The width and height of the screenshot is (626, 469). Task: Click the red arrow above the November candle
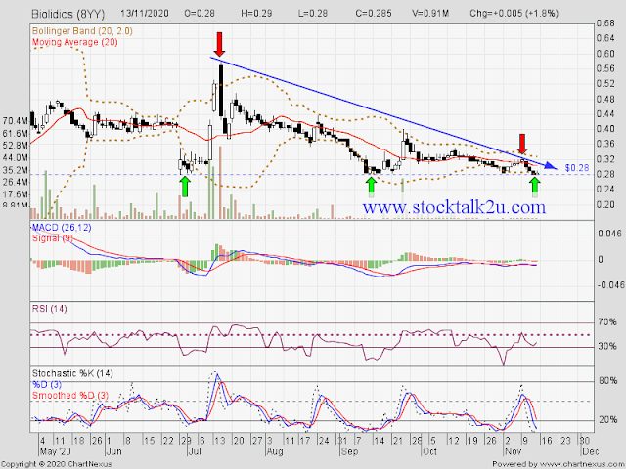522,144
